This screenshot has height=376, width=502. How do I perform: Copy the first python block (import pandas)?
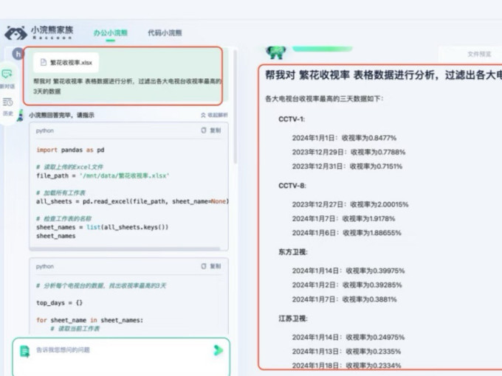(x=211, y=130)
